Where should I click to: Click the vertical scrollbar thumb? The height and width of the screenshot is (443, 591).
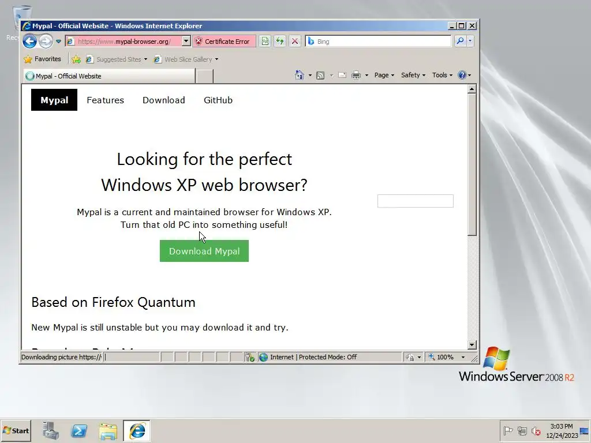click(x=472, y=164)
